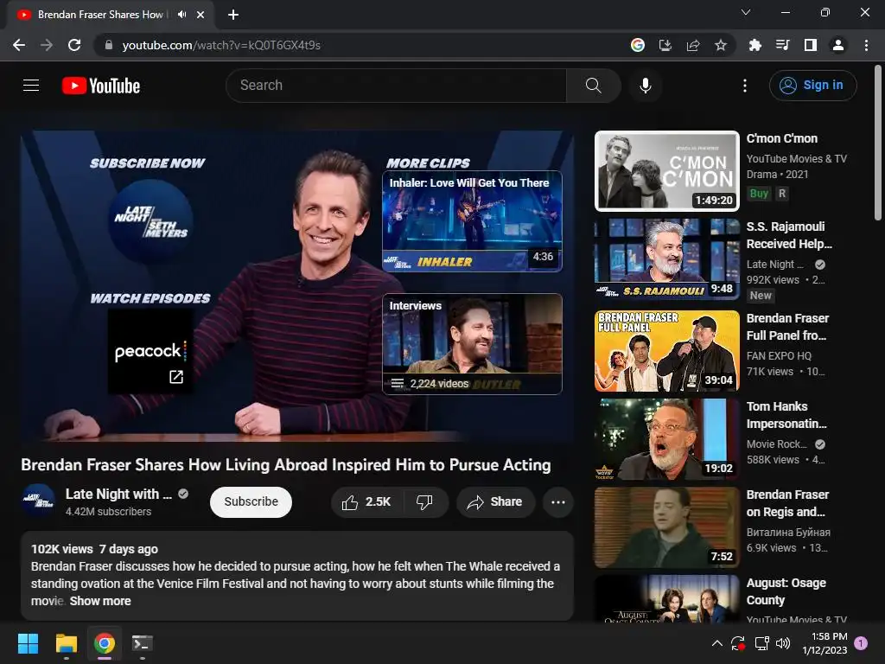Dislike the video with thumbs down
The image size is (885, 664).
[424, 502]
